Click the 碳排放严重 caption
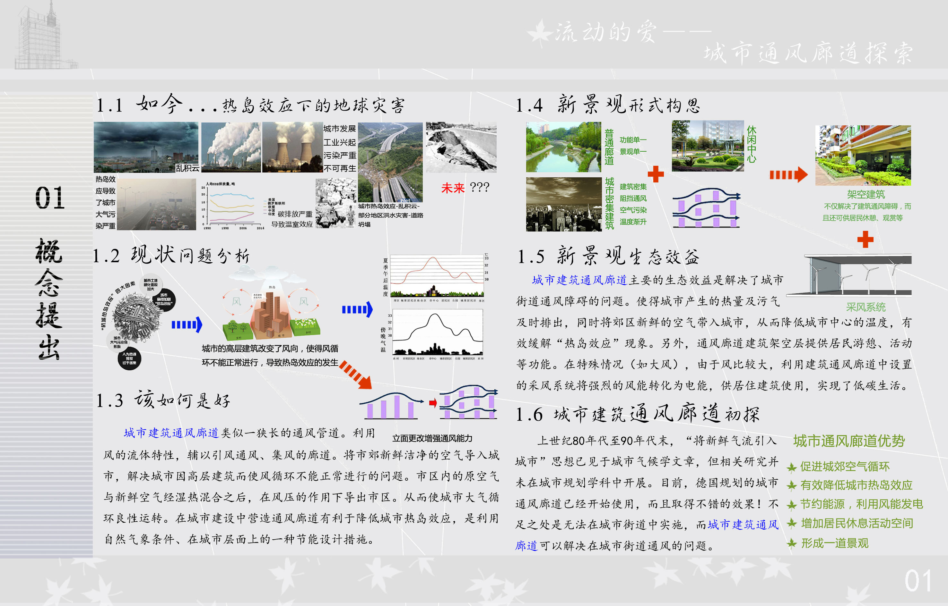The image size is (948, 606). (x=295, y=214)
